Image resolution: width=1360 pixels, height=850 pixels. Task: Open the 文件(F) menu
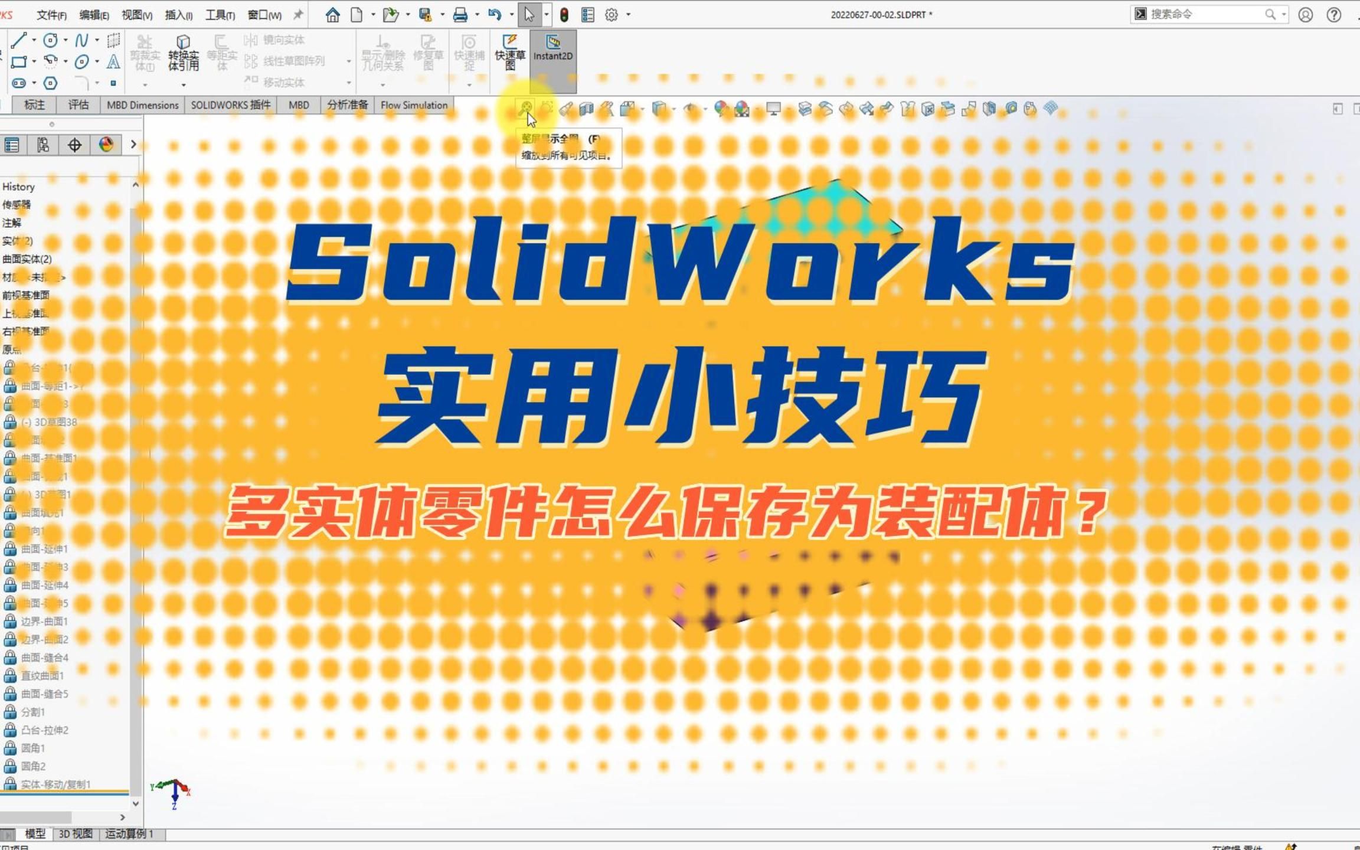[x=51, y=15]
